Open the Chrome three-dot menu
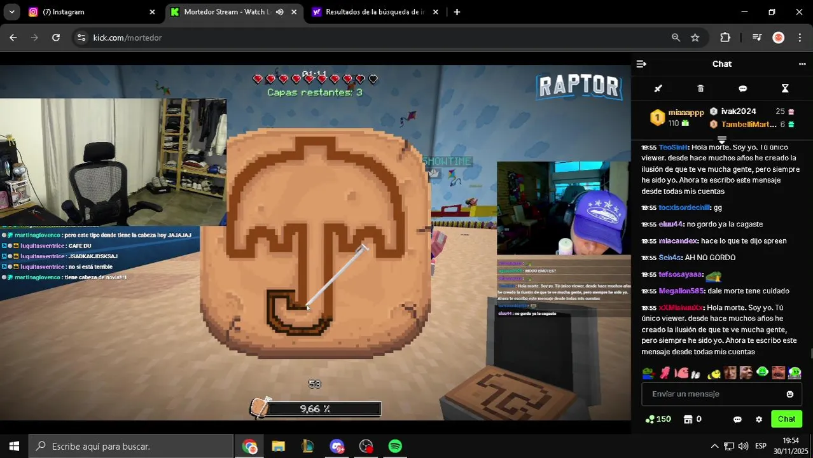 (800, 38)
